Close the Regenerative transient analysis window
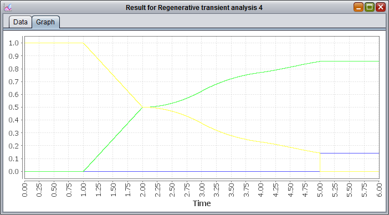 [x=380, y=7]
